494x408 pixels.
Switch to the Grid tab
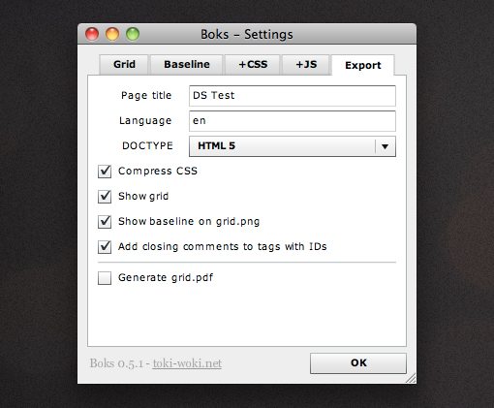click(x=124, y=65)
